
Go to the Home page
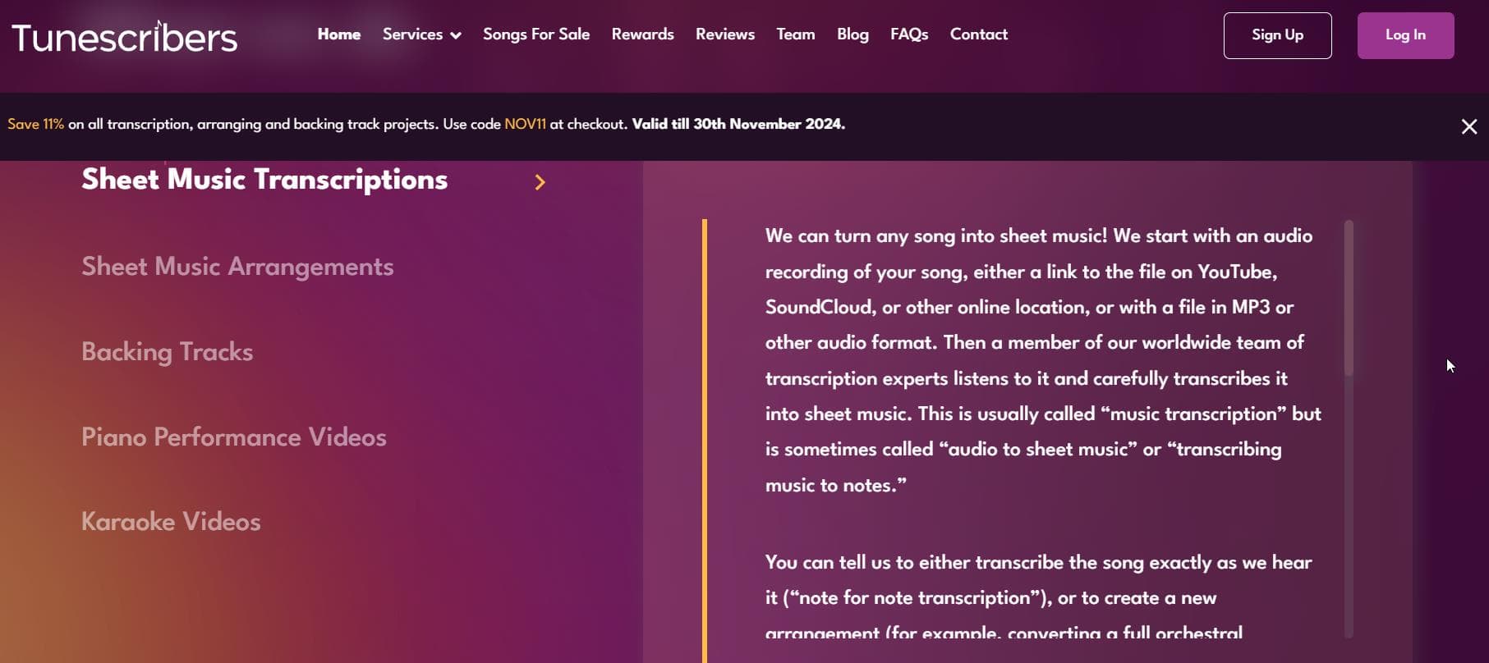338,34
